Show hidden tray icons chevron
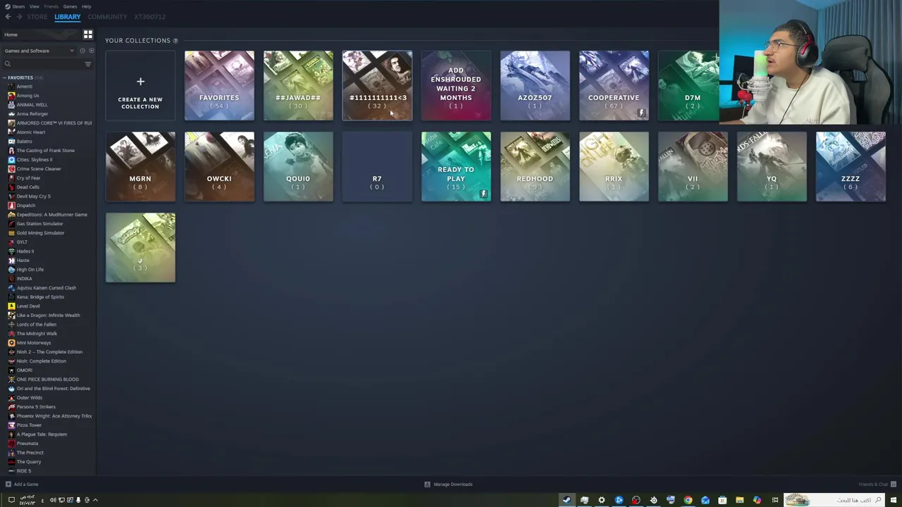 (95, 500)
